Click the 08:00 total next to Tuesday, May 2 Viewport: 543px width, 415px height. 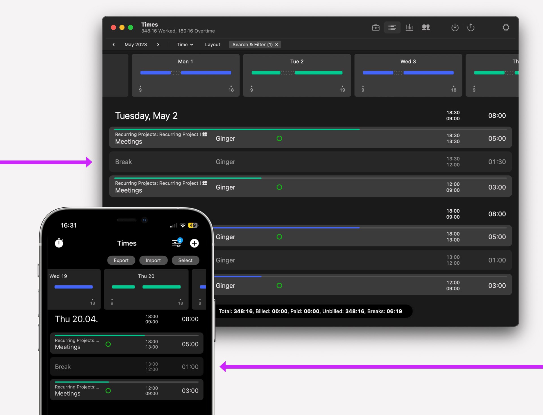click(x=497, y=116)
